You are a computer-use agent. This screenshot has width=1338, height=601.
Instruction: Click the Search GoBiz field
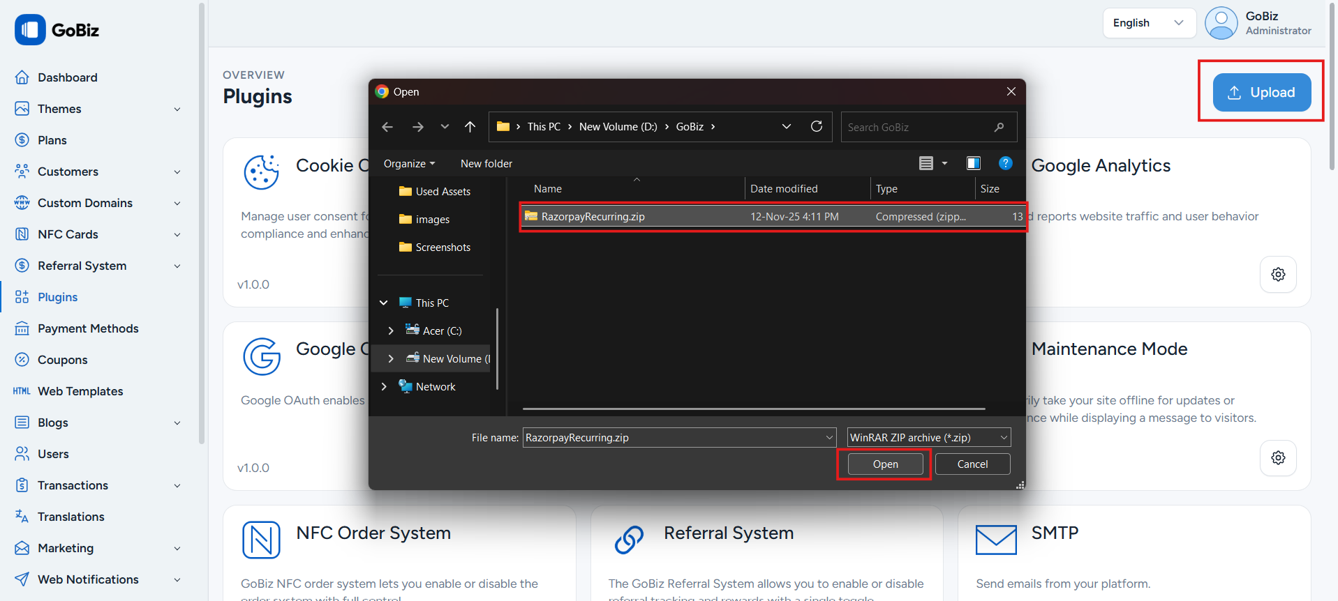pos(928,127)
